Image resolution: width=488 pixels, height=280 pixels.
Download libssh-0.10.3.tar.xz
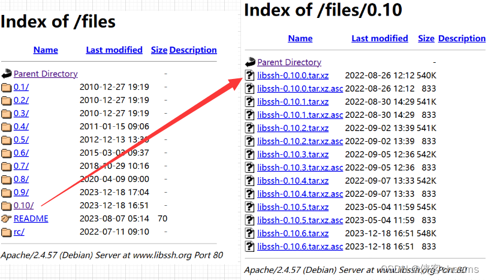tap(293, 154)
